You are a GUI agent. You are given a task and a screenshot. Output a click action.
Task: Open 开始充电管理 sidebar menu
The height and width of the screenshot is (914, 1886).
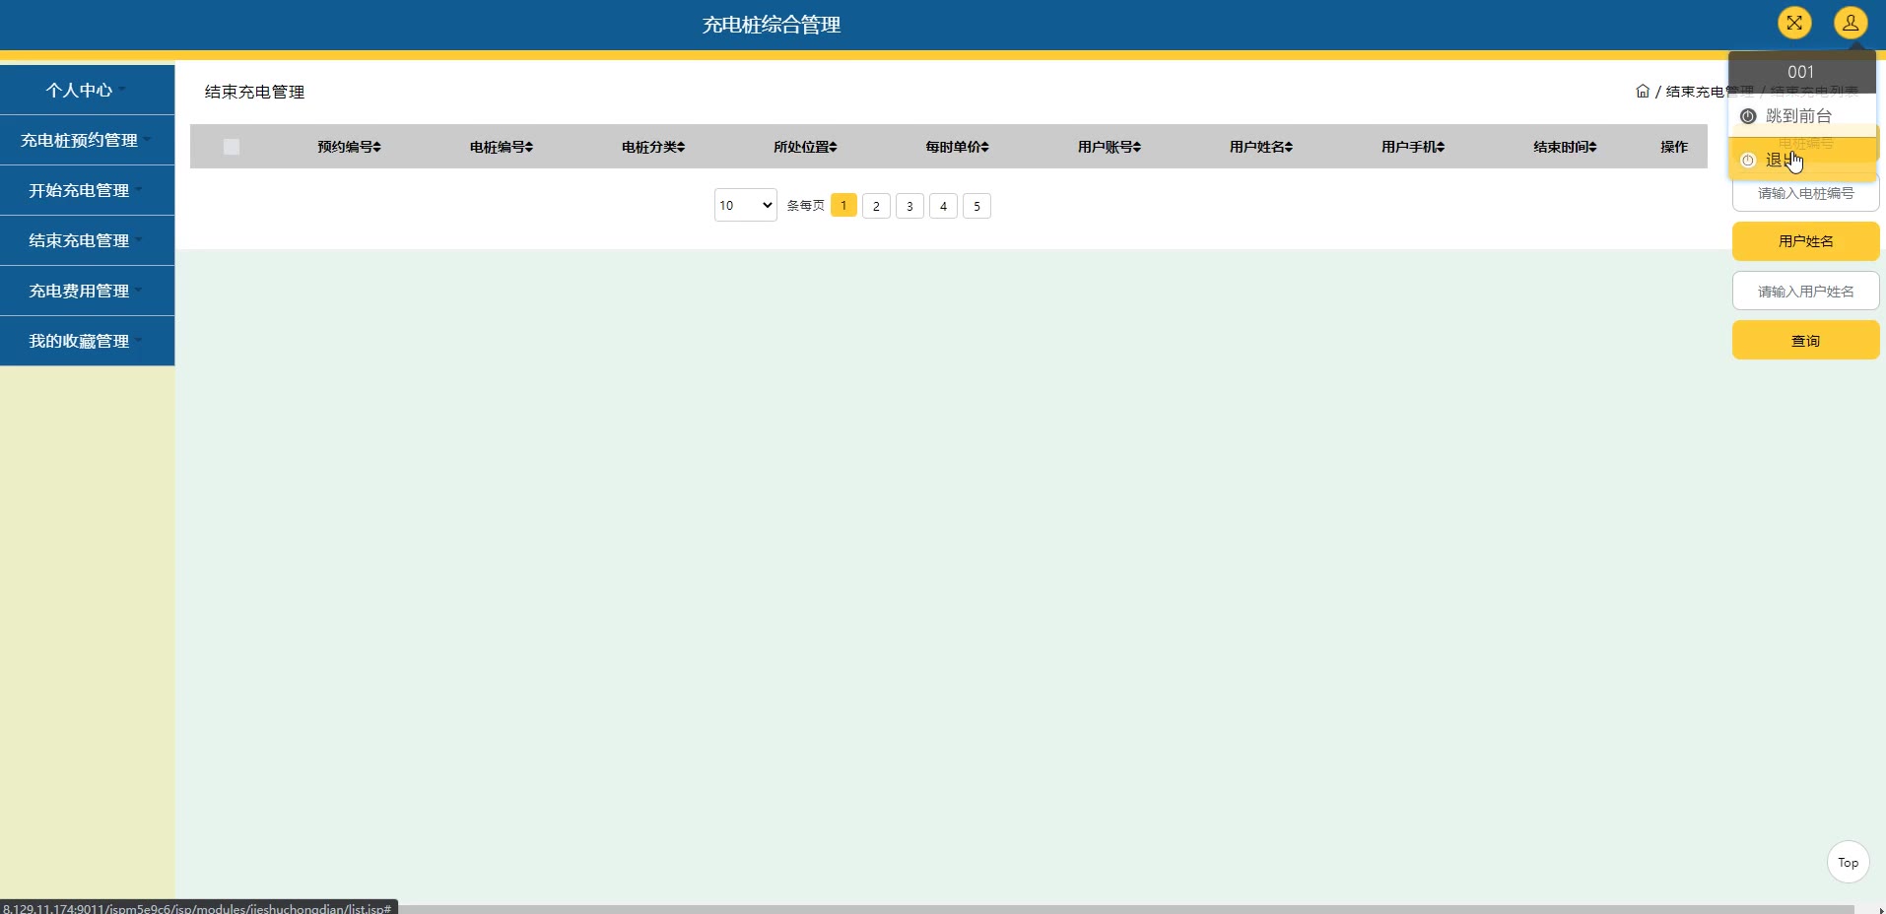(x=88, y=190)
